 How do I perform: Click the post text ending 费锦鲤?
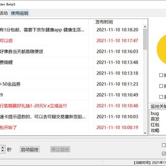6,62
